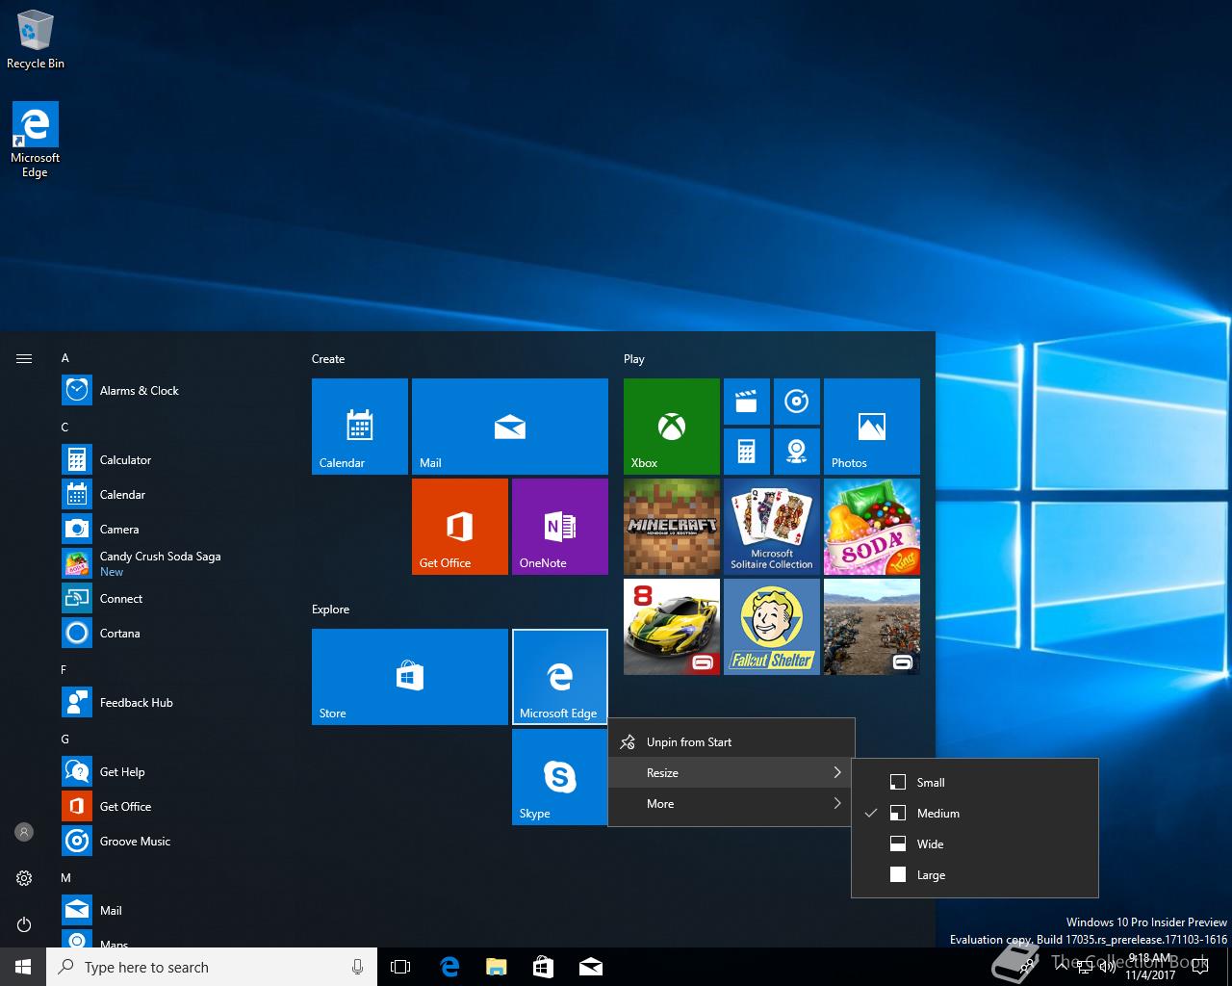This screenshot has width=1232, height=986.
Task: Open the Recycle Bin desktop icon
Action: (x=36, y=40)
